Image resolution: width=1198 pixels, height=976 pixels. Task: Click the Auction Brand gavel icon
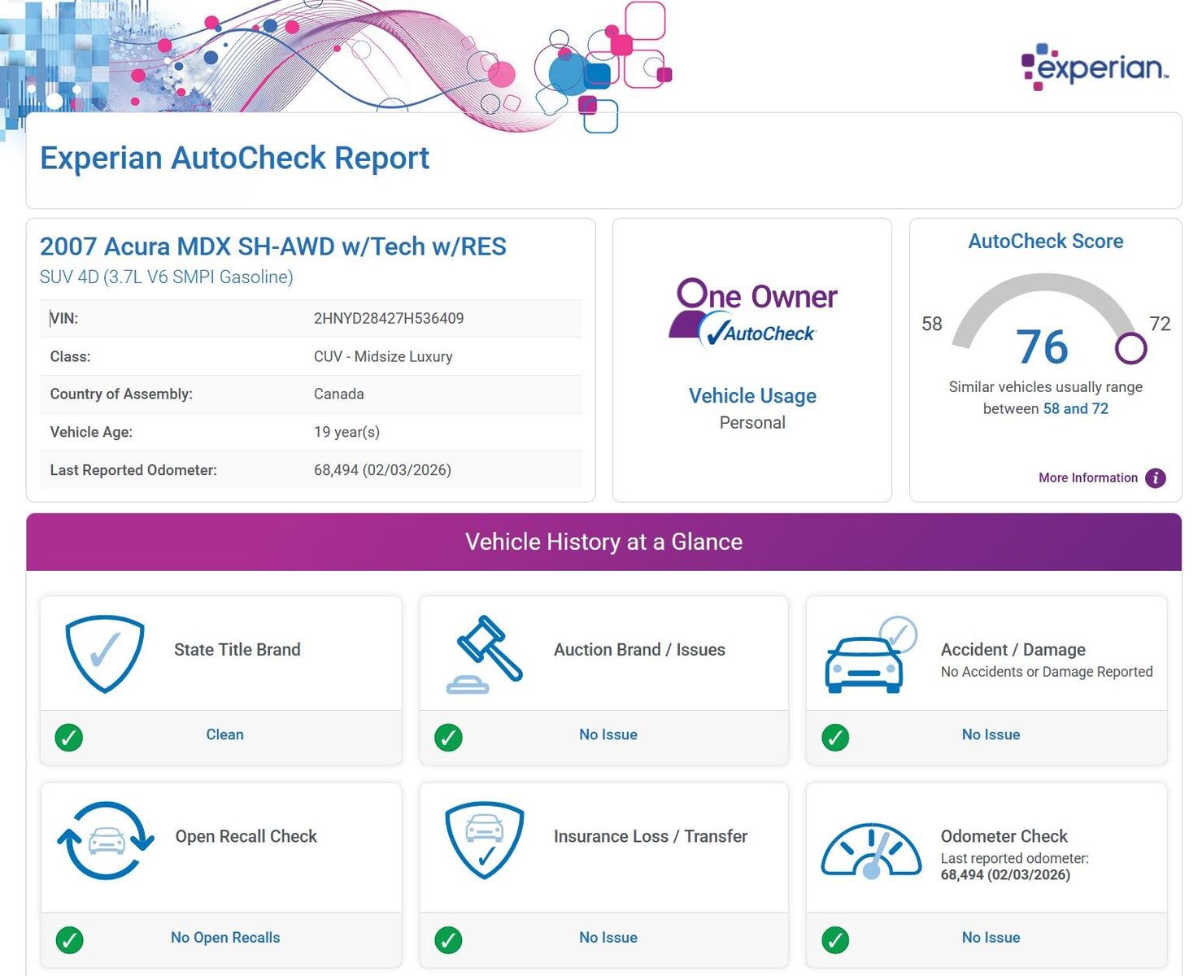[x=486, y=654]
